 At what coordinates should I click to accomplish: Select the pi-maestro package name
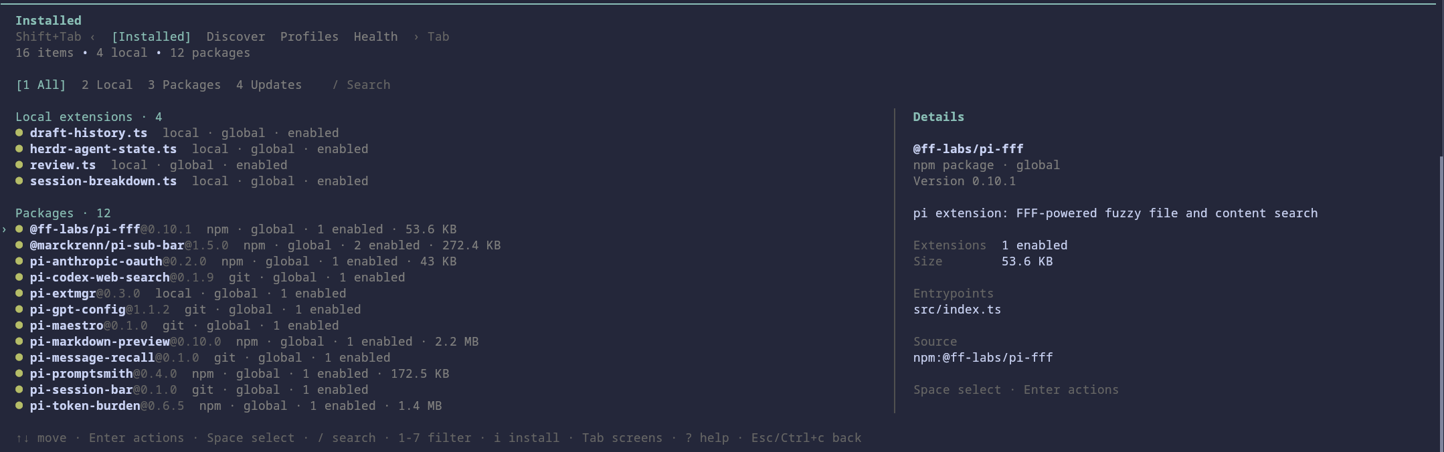66,326
